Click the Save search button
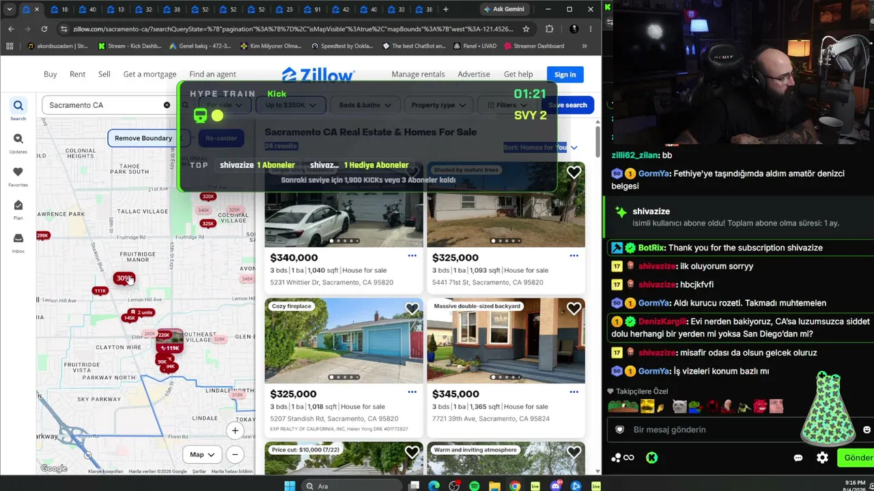Viewport: 874px width, 491px height. [x=568, y=105]
